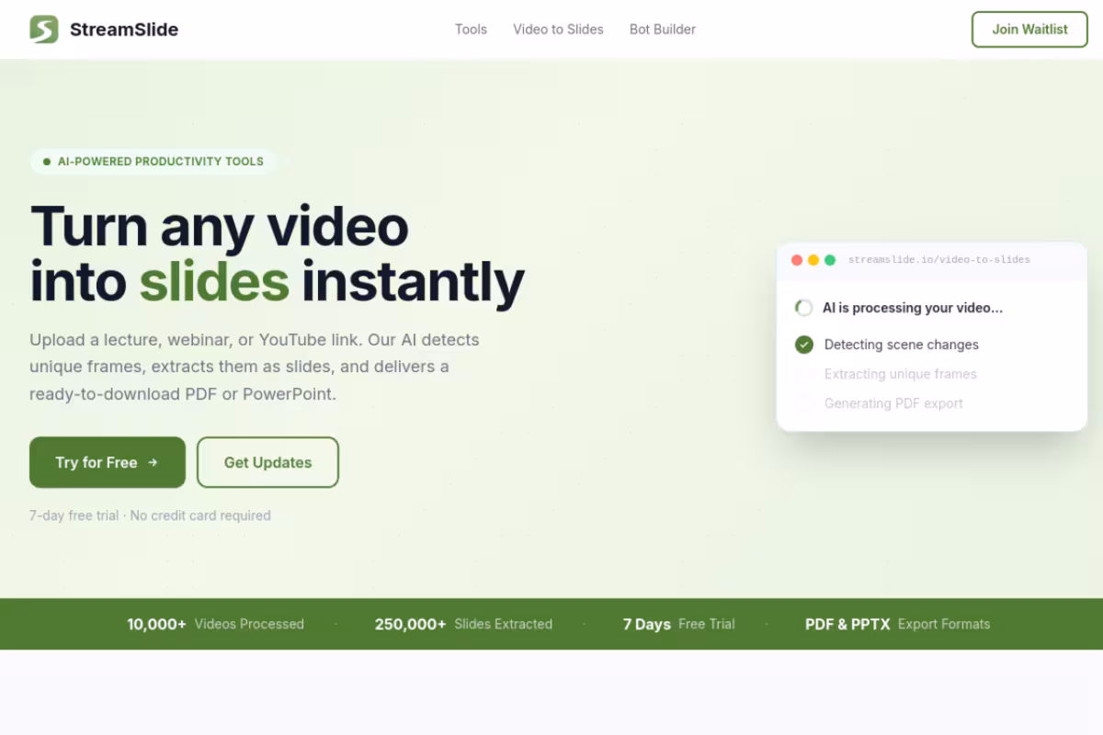Click the Join Waitlist button
Image resolution: width=1103 pixels, height=735 pixels.
[x=1029, y=29]
